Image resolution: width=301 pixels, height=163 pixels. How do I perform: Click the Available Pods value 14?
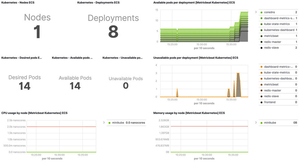(75, 86)
